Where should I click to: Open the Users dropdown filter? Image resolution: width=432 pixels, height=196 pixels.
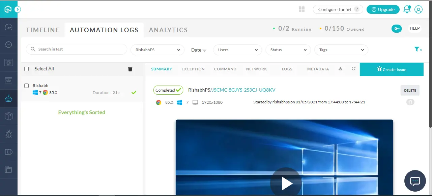pos(237,50)
